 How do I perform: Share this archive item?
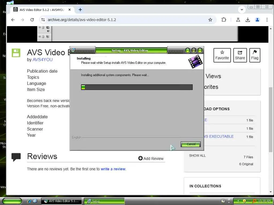[x=240, y=55]
